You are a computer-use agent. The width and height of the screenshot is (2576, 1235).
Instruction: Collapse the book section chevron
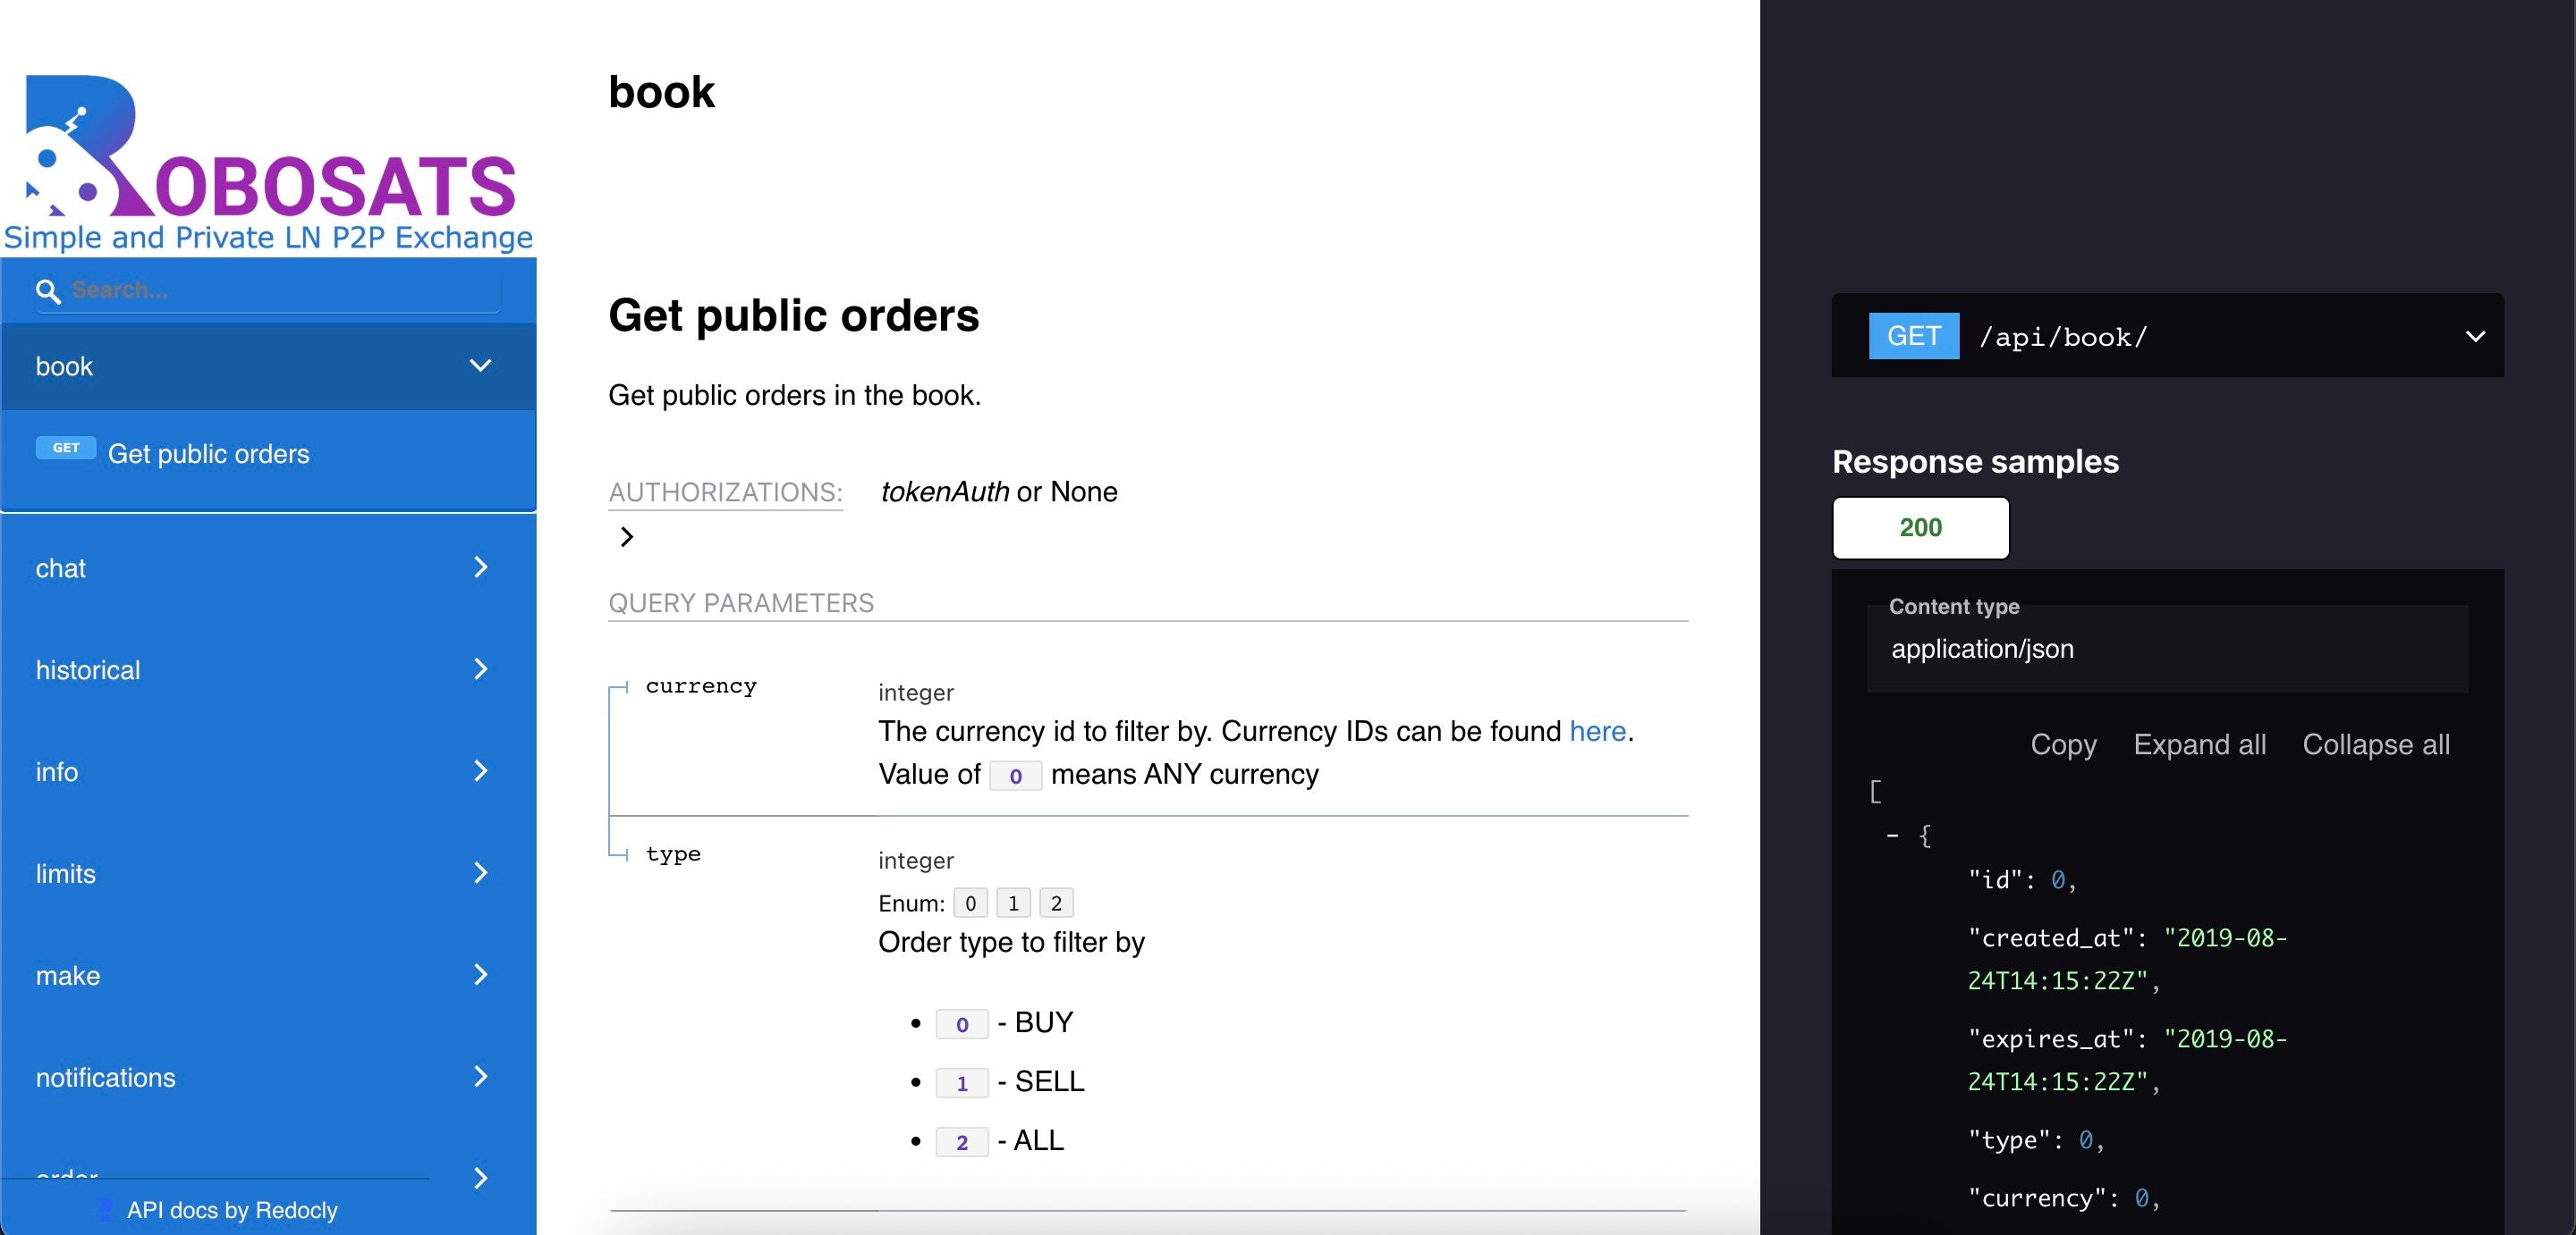point(480,365)
